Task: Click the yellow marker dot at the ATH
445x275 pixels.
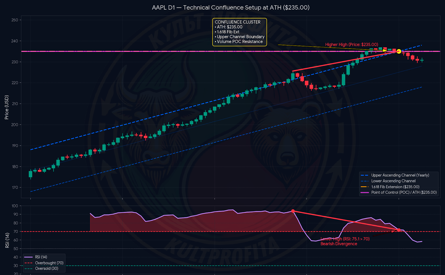Action: click(x=399, y=51)
